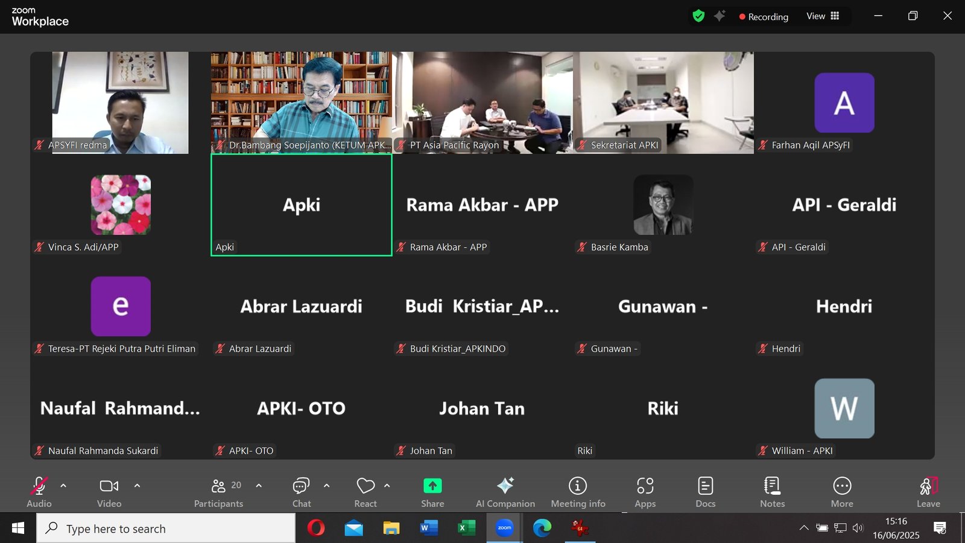965x543 pixels.
Task: Leave the meeting
Action: point(928,492)
